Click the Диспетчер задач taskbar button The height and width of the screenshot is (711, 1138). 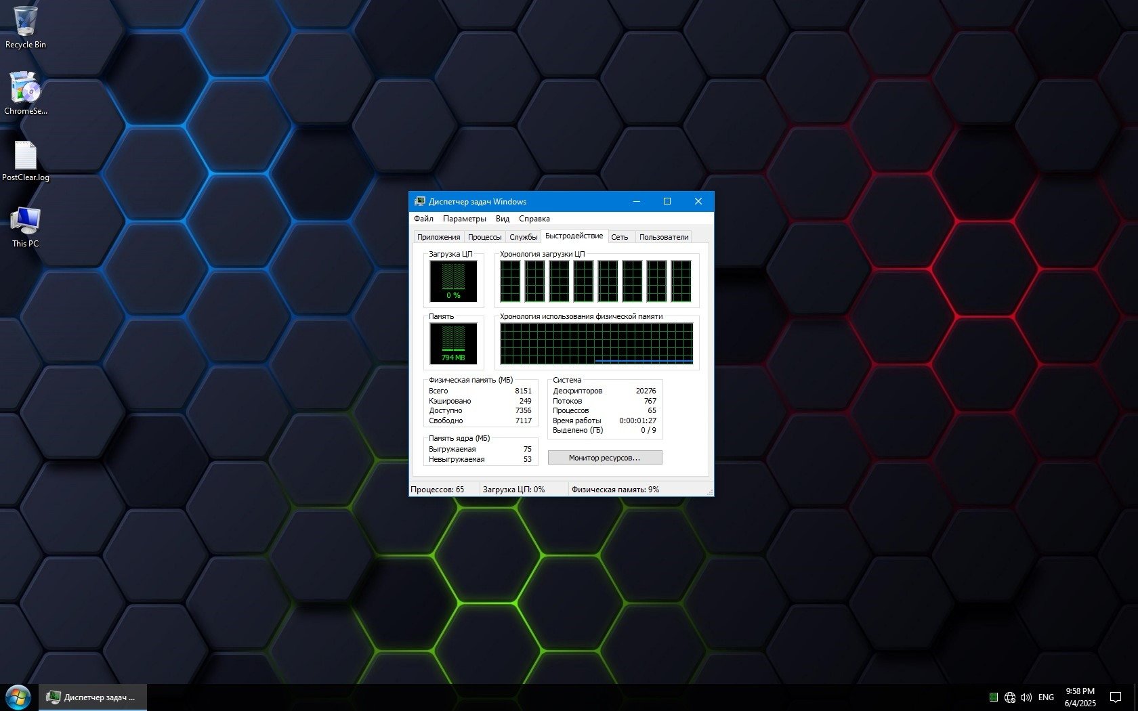click(92, 697)
